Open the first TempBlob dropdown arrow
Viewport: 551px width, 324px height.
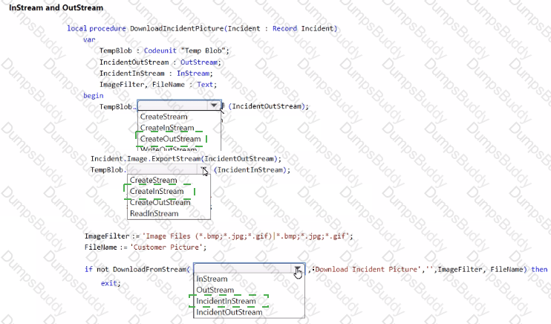215,106
